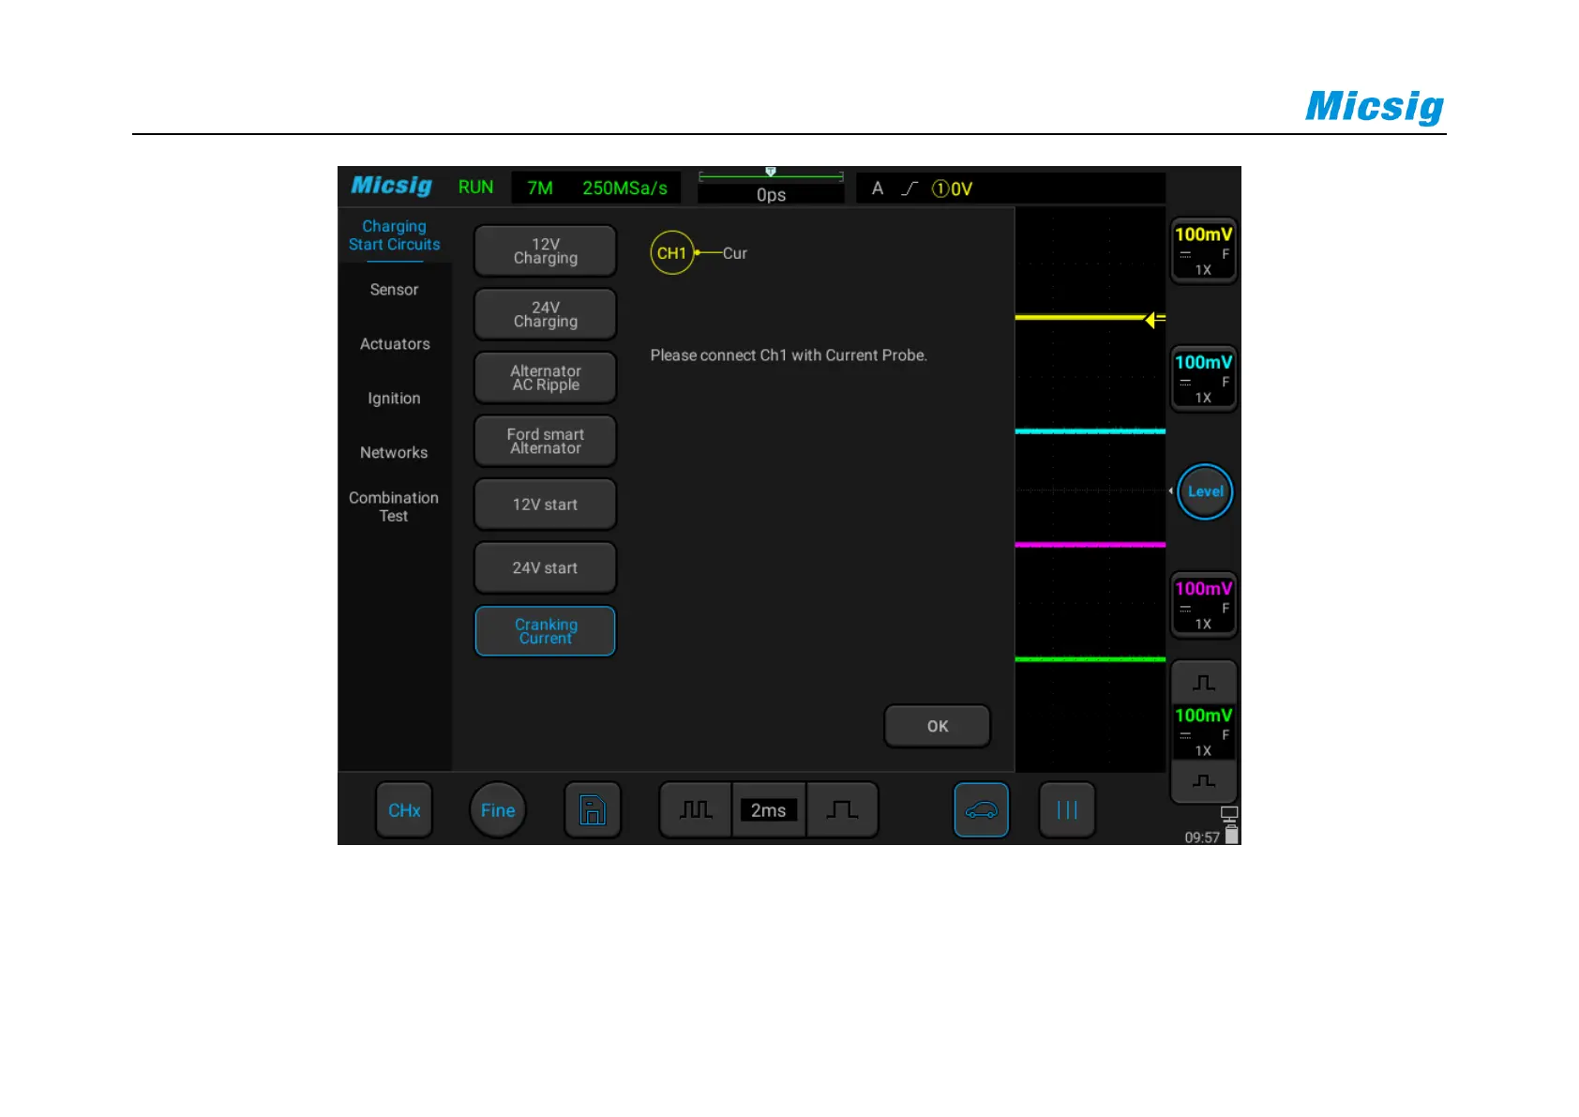Select the Charging Start Circuits category
This screenshot has height=1117, width=1579.
point(395,235)
